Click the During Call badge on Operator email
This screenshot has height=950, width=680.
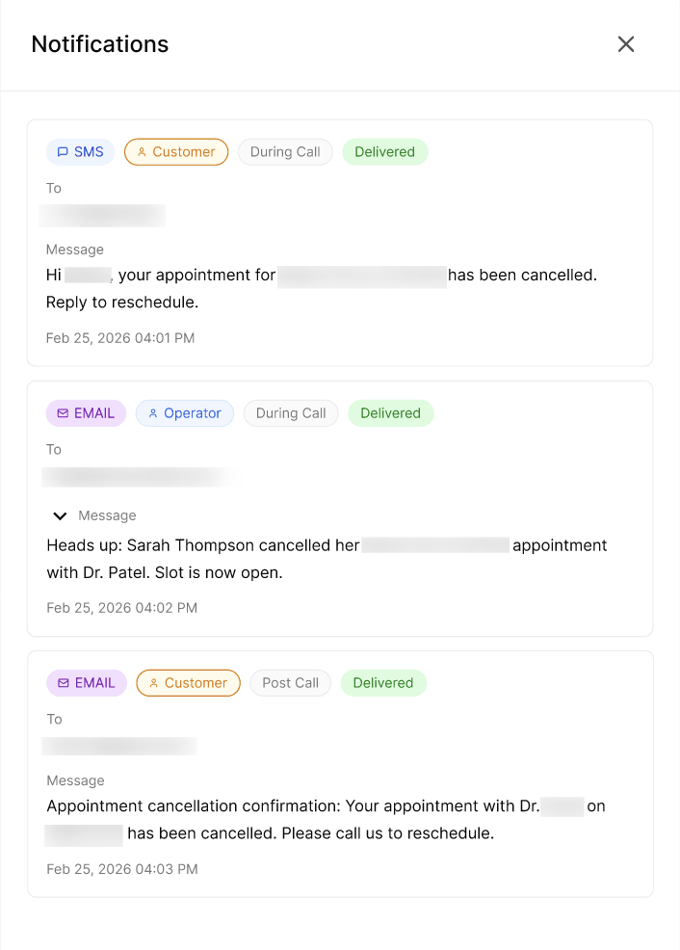coord(291,413)
